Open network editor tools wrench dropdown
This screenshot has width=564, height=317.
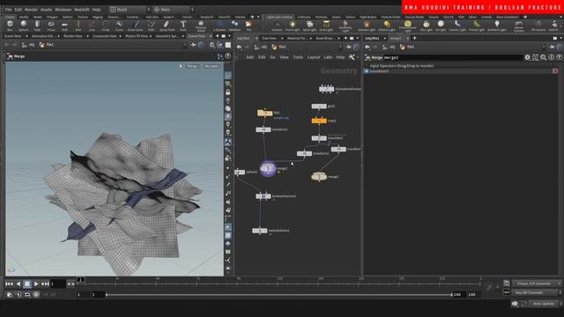point(352,57)
